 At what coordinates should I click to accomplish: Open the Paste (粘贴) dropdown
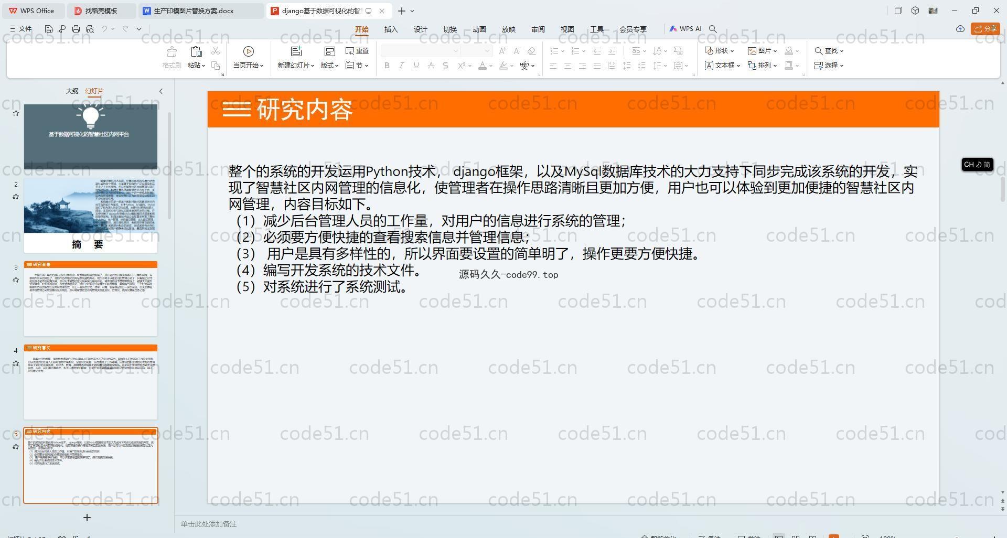pos(196,66)
